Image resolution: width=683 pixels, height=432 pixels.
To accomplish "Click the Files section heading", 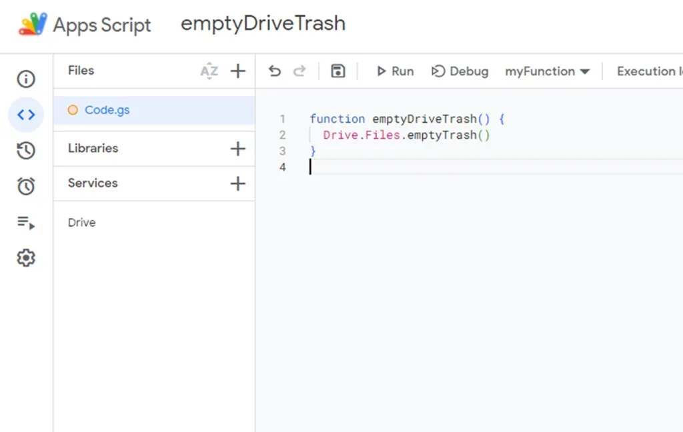I will (81, 71).
